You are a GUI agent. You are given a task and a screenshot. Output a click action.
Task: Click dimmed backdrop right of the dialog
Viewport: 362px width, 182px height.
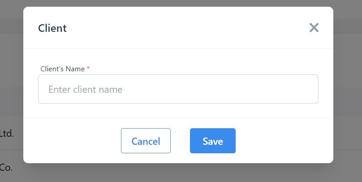tap(348, 92)
